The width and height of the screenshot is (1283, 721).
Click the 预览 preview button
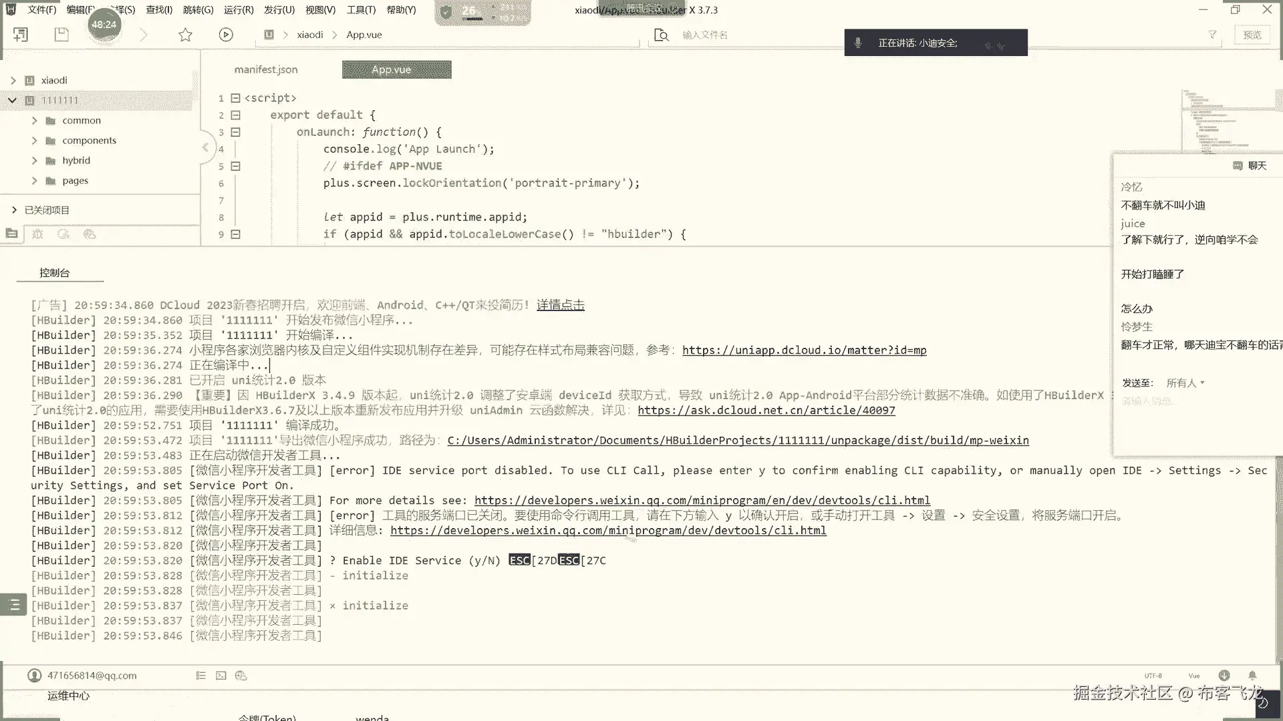pyautogui.click(x=1252, y=35)
